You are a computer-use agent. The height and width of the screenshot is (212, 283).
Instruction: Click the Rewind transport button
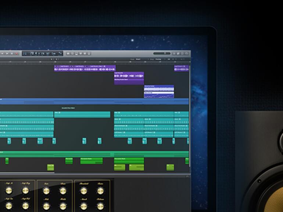point(2,54)
